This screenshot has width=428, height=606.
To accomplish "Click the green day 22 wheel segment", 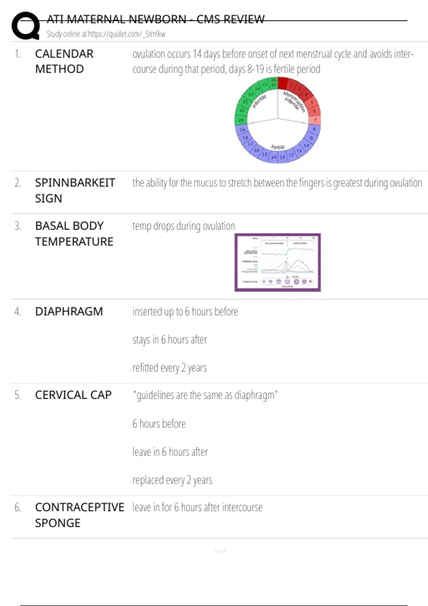I will coord(245,102).
